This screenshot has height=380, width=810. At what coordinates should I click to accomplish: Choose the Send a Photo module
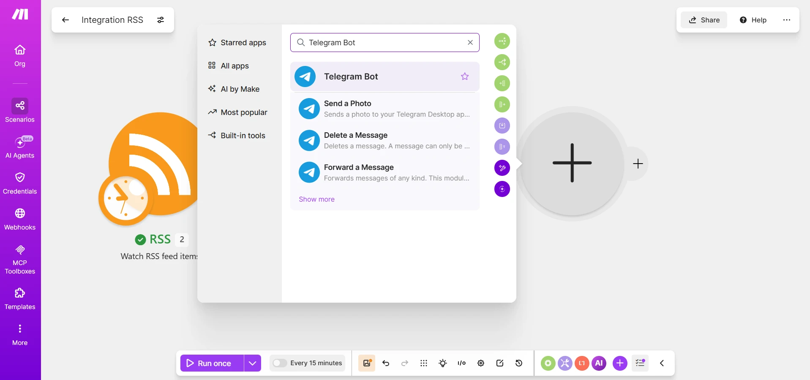tap(385, 109)
